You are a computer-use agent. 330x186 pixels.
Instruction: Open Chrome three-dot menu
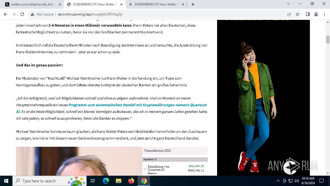[x=324, y=14]
